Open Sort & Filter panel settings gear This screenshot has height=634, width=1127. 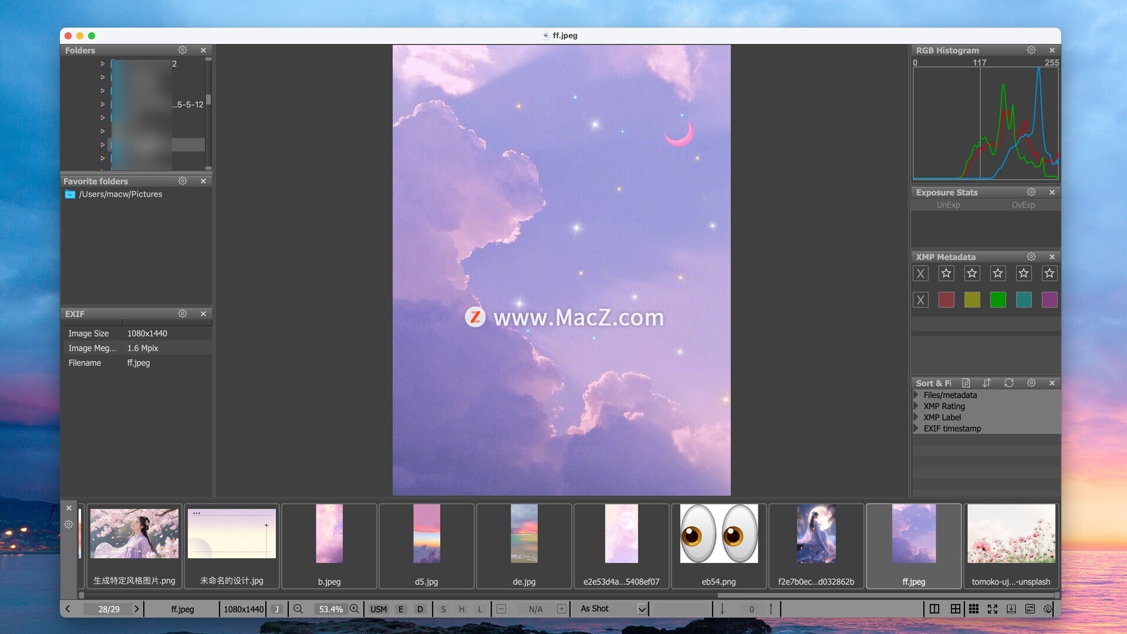coord(1031,383)
